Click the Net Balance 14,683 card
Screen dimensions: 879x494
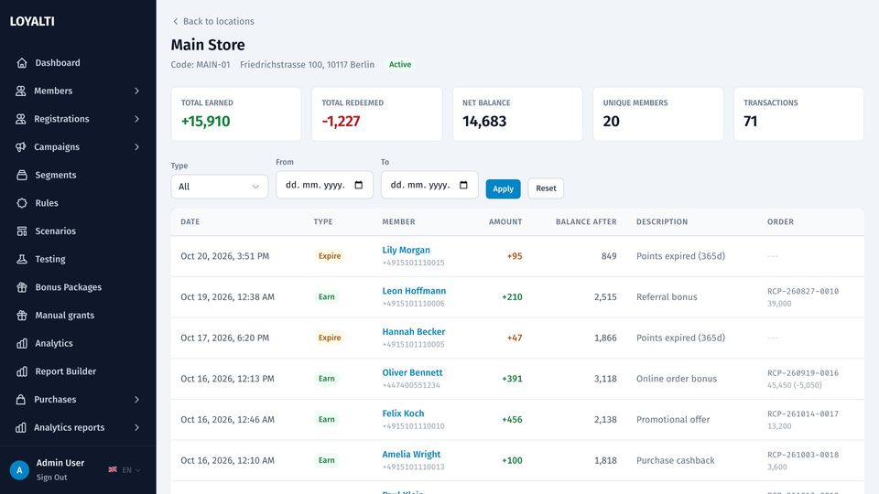point(517,113)
